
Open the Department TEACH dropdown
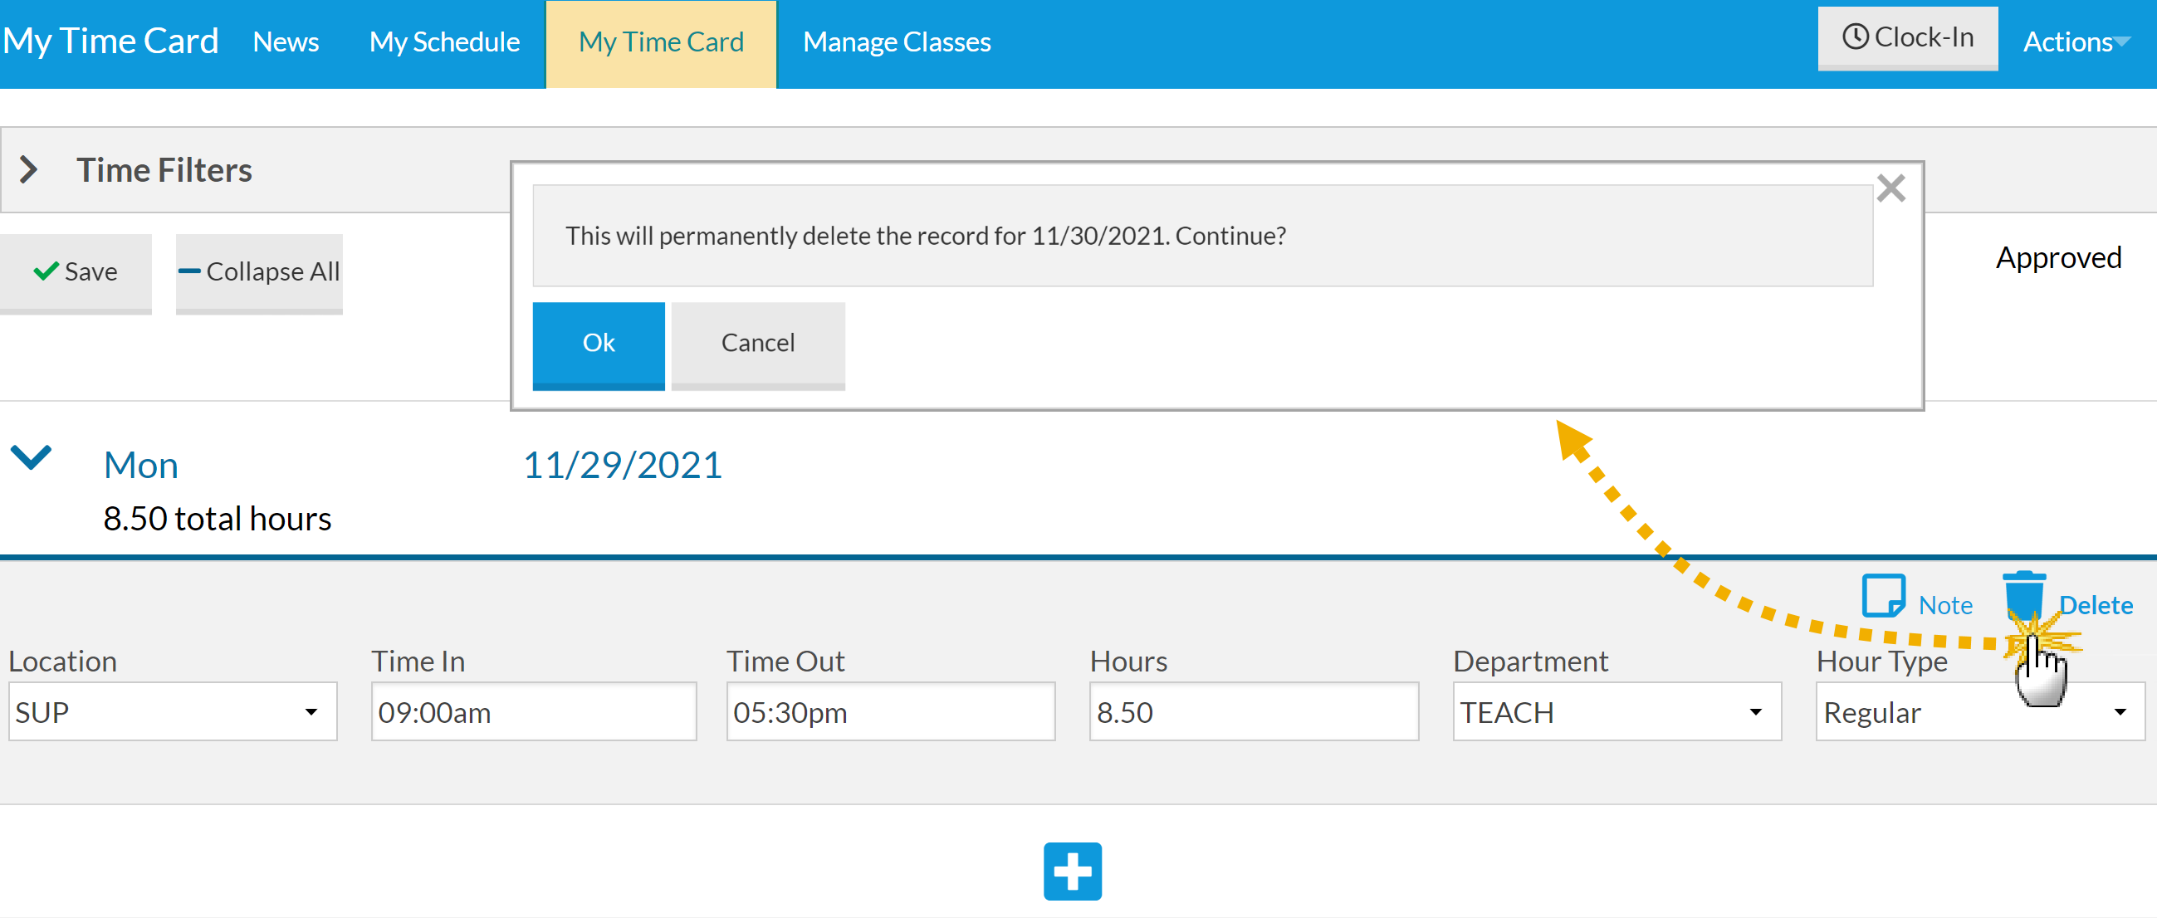(x=1616, y=712)
